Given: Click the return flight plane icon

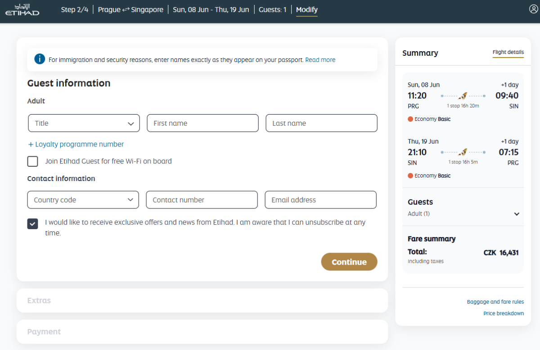Looking at the screenshot, I should pyautogui.click(x=463, y=152).
